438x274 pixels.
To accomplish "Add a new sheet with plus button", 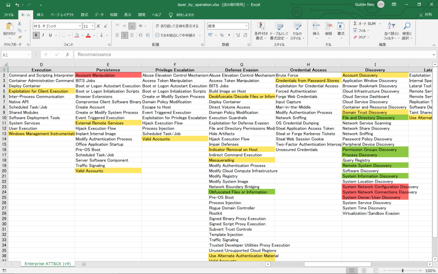I will (x=84, y=264).
